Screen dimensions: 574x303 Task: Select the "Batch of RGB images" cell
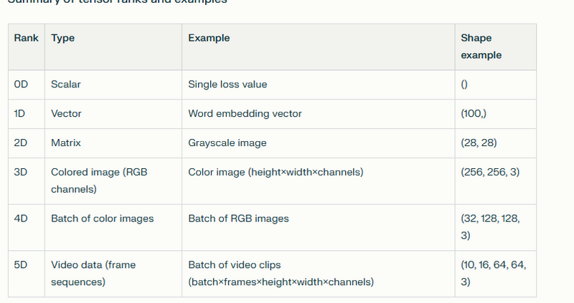(238, 218)
